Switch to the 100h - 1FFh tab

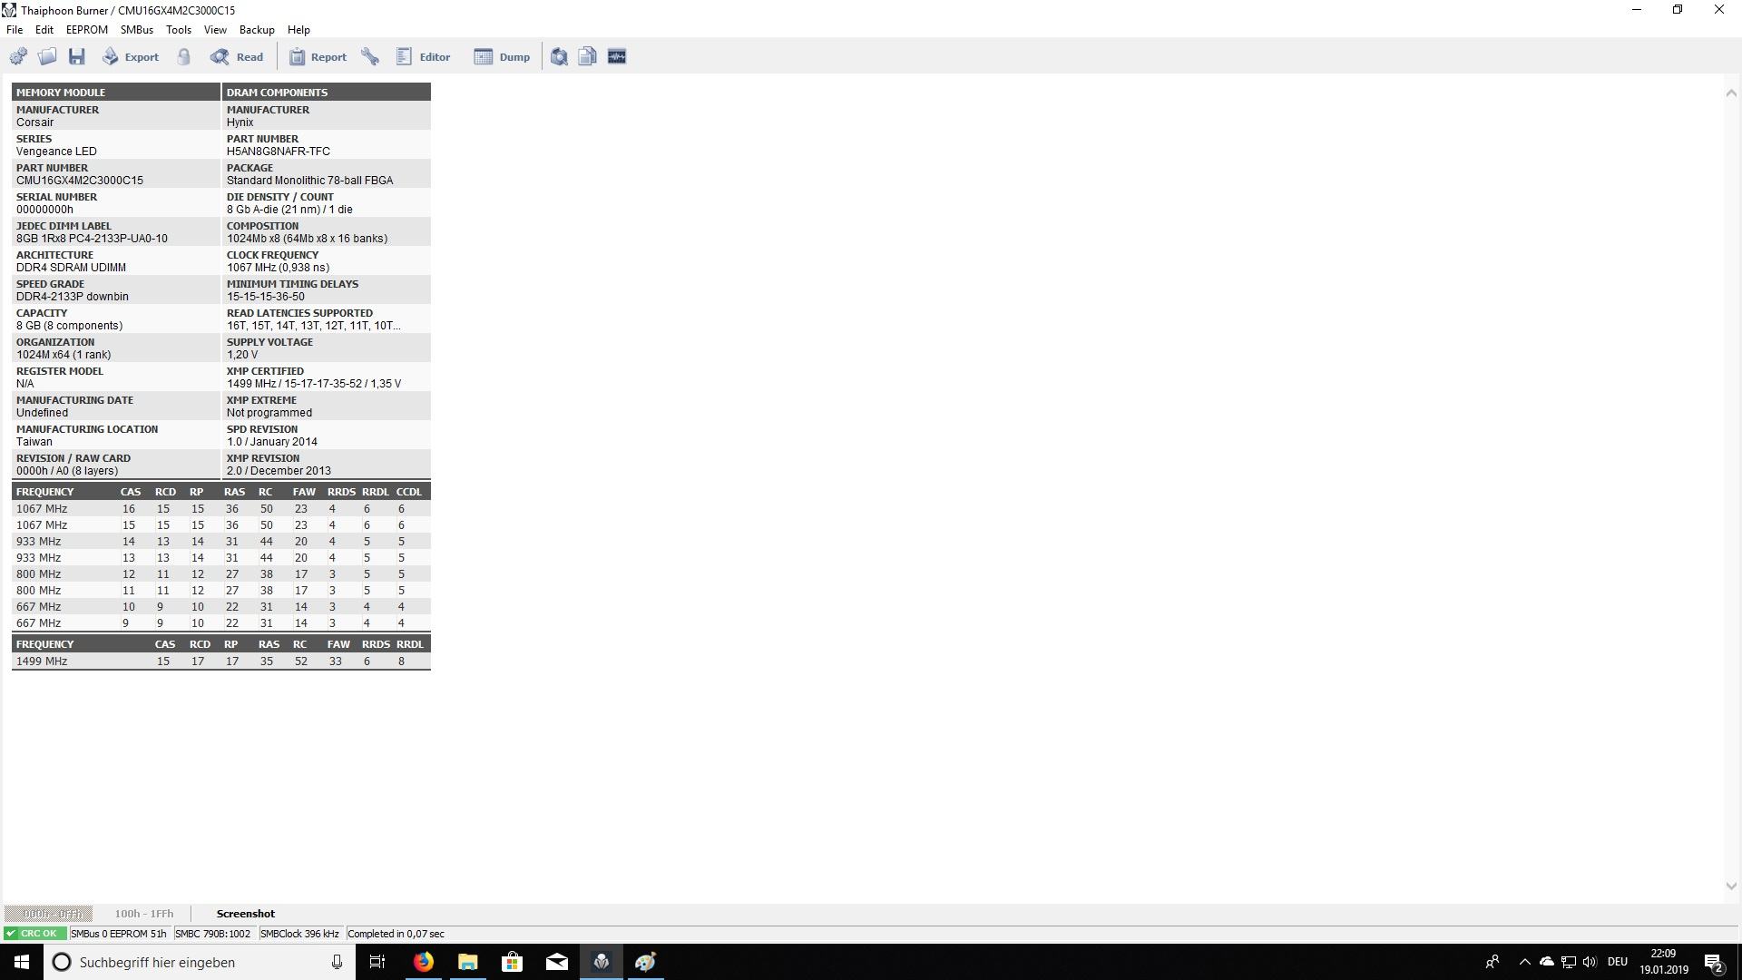143,914
